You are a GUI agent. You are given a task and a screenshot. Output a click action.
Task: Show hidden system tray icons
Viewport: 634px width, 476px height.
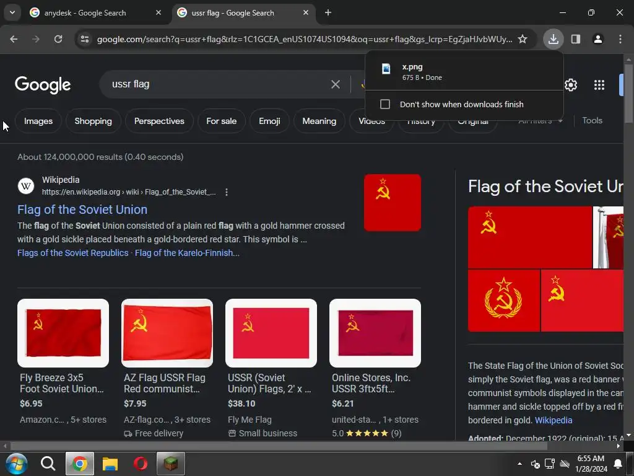[x=519, y=464]
